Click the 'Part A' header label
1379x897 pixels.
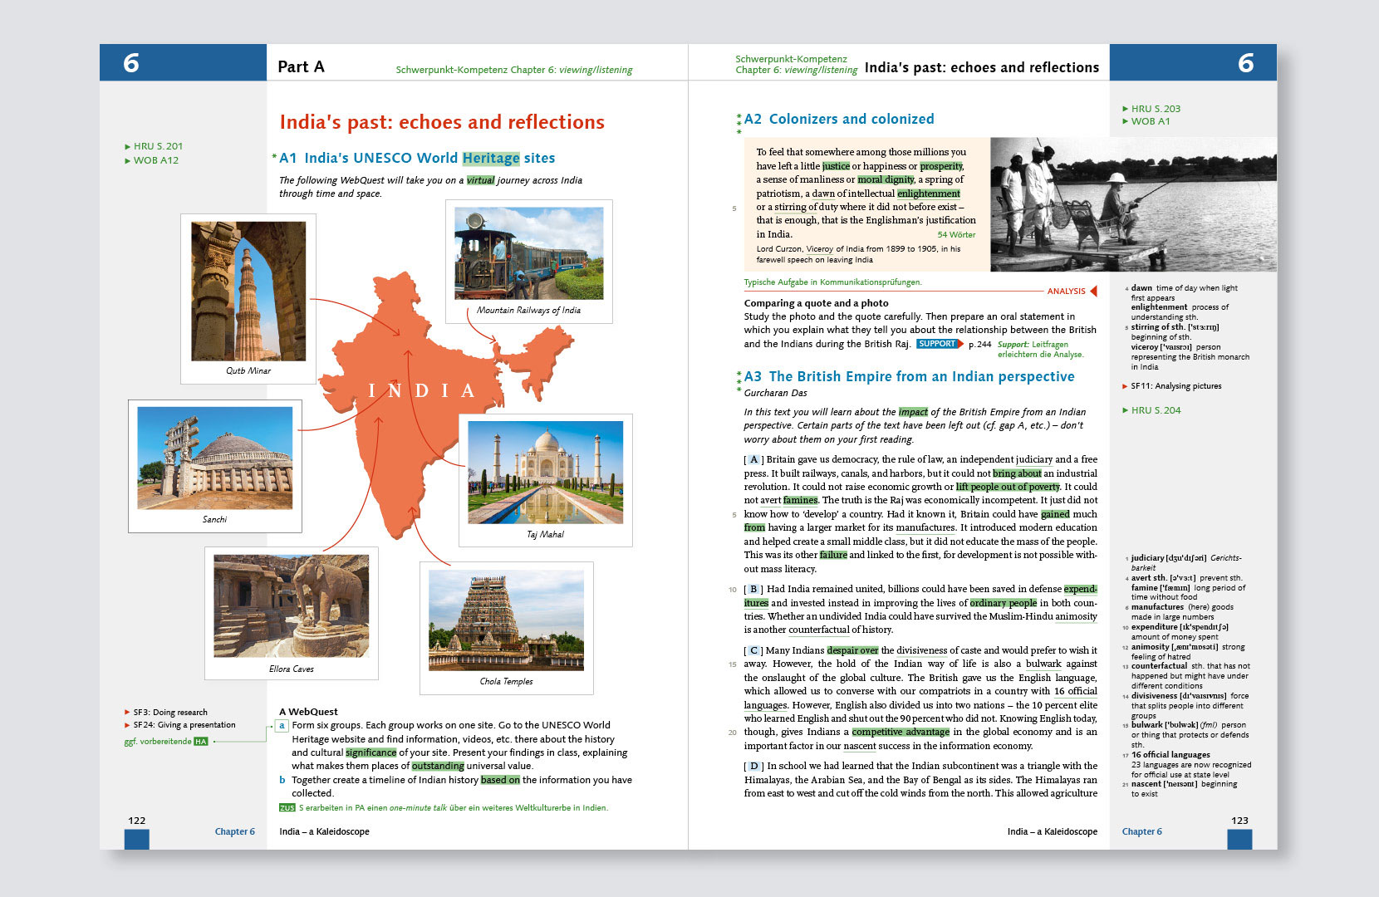301,67
